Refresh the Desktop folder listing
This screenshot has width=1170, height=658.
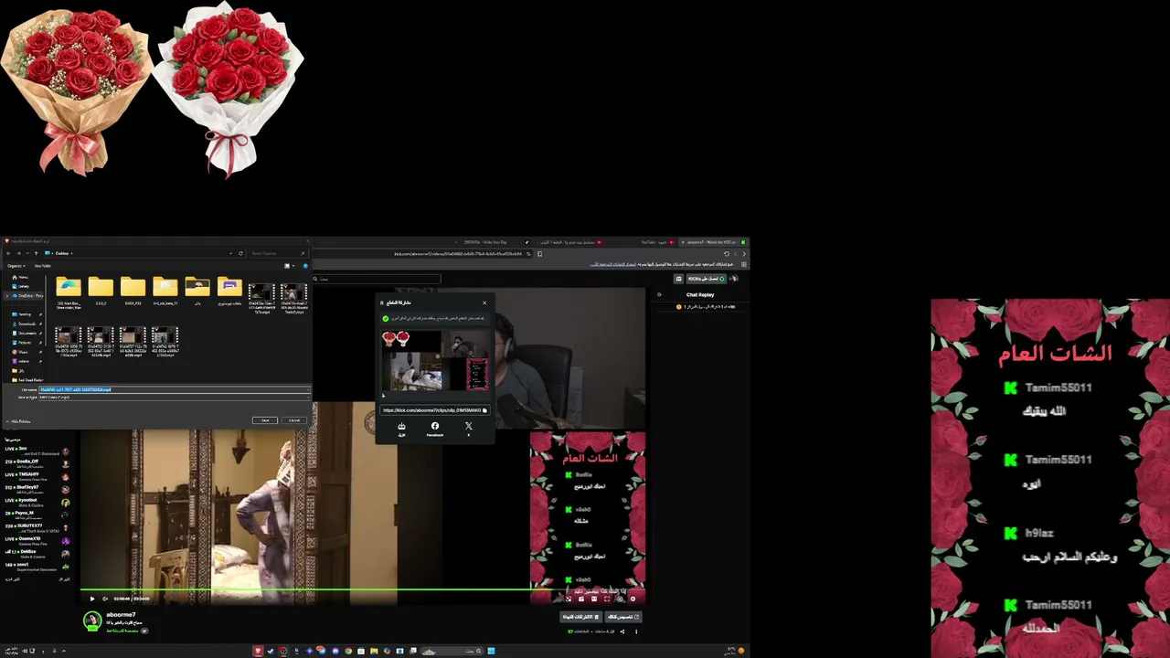240,253
